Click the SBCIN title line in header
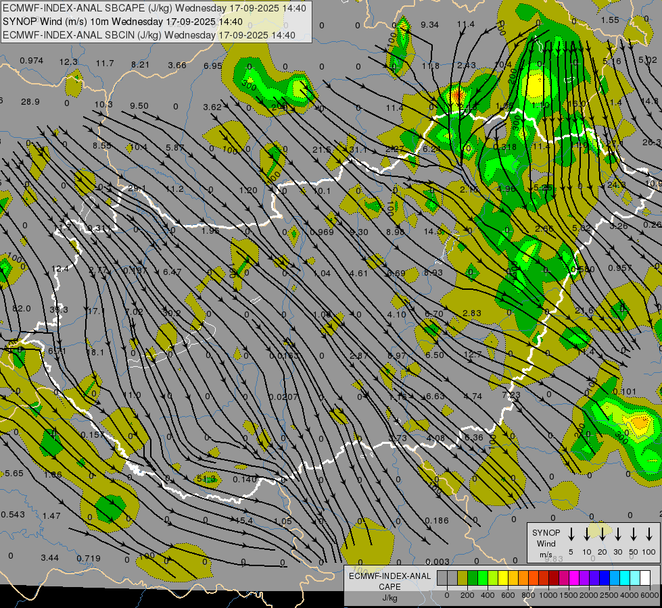Screen dimensions: 662x608 point(149,34)
